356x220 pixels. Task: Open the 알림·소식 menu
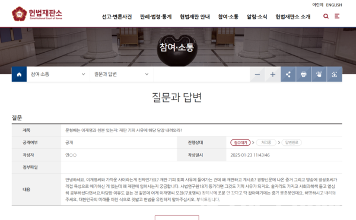[x=257, y=17]
